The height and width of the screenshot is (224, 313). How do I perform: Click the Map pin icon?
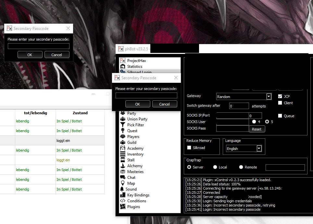(123, 183)
